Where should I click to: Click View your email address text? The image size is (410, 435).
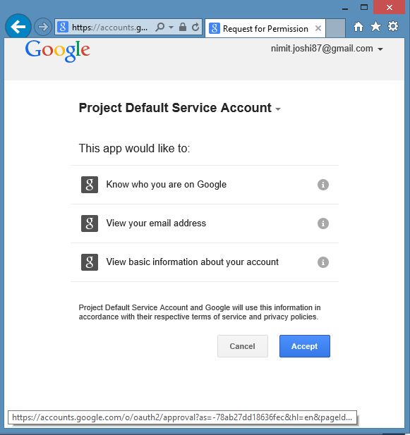click(x=156, y=223)
